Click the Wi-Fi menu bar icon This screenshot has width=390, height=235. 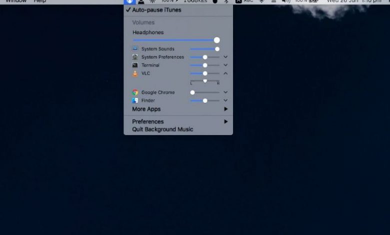pos(261,1)
